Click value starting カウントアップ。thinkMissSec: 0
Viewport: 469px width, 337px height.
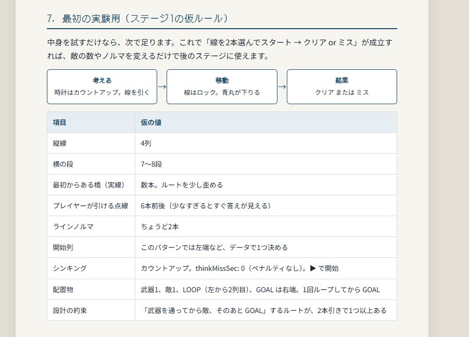pos(239,268)
